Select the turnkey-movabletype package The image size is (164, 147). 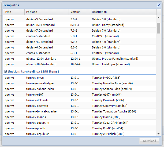pyautogui.click(x=40, y=83)
